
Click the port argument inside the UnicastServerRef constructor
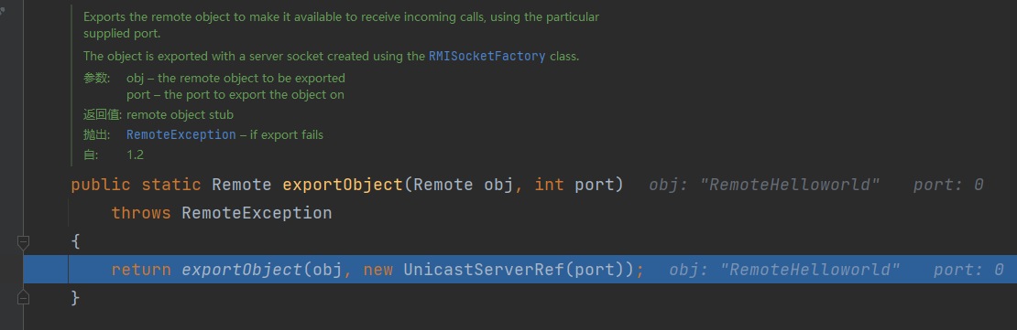point(594,269)
